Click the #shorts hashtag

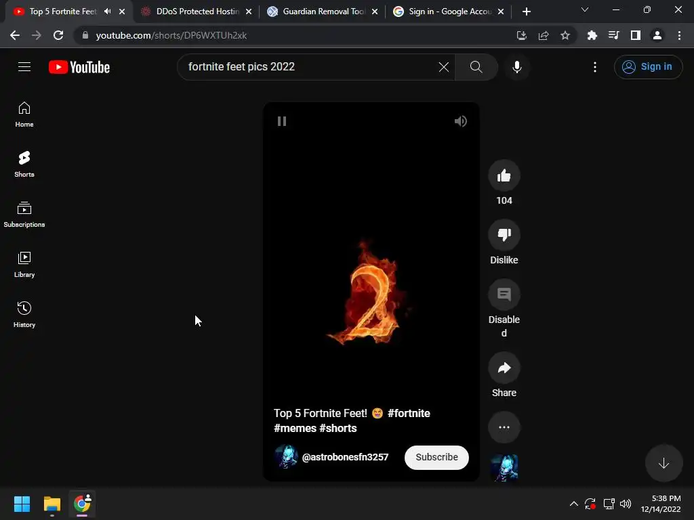coord(338,428)
